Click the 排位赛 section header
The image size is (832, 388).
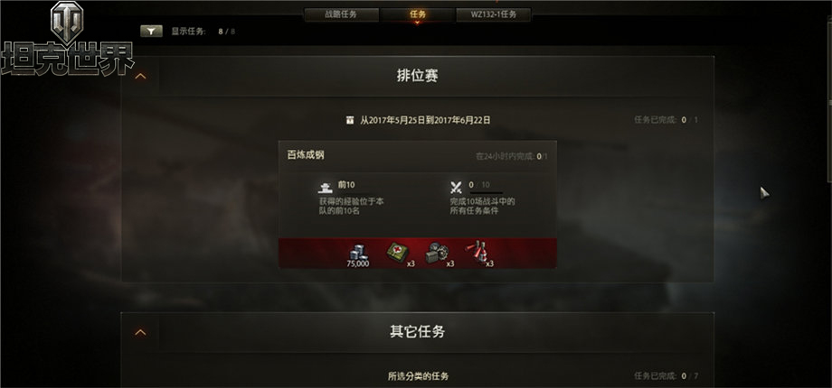[417, 76]
